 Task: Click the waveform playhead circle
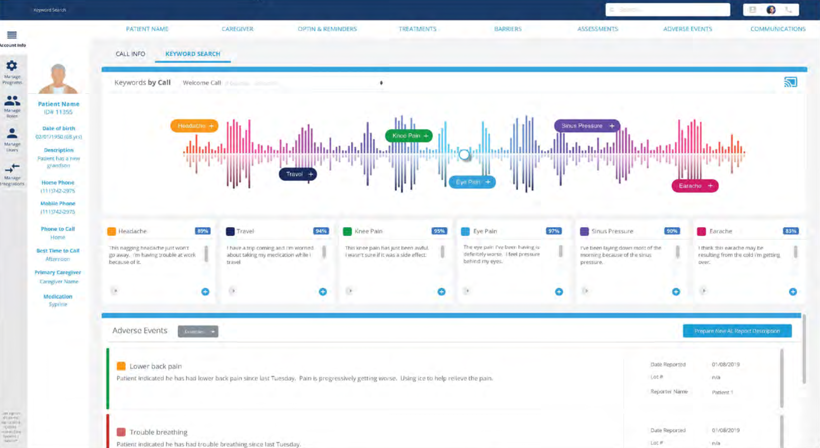[x=464, y=154]
